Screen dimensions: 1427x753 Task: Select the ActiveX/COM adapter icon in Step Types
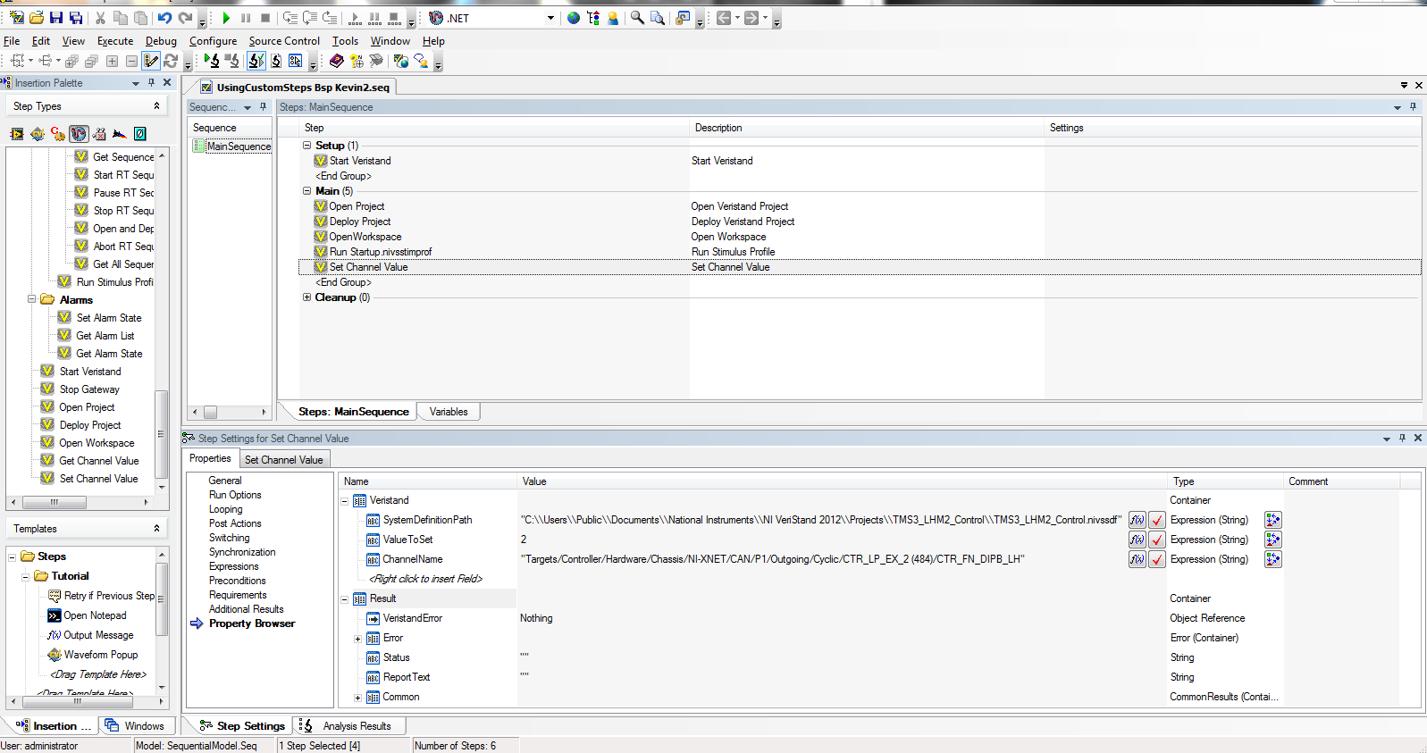pyautogui.click(x=99, y=134)
